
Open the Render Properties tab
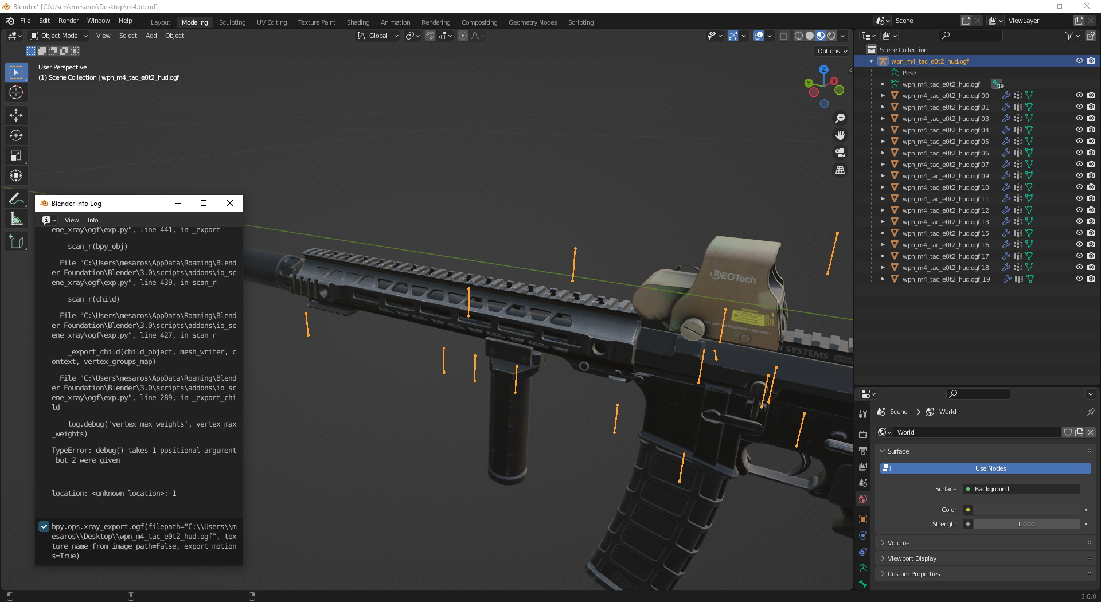click(x=863, y=434)
